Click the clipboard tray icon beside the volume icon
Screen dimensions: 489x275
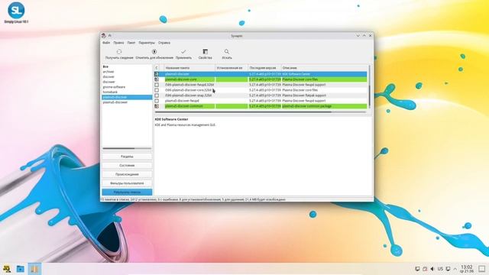(x=425, y=269)
